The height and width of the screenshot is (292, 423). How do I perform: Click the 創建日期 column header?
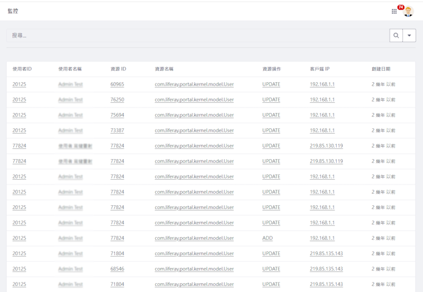coord(381,69)
